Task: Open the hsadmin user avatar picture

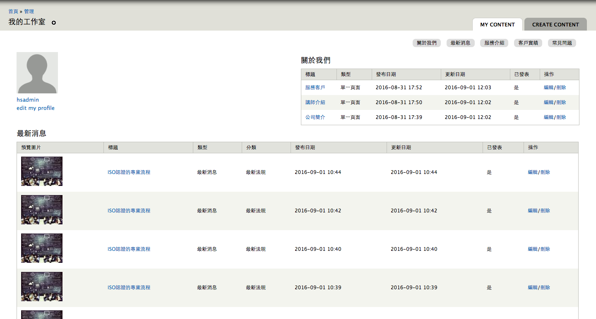Action: coord(37,73)
